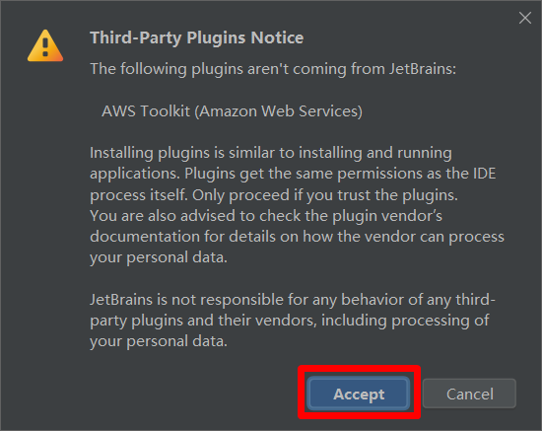This screenshot has height=431, width=542.
Task: Click "JetBrains:" at the end of the first sentence
Action: 423,68
